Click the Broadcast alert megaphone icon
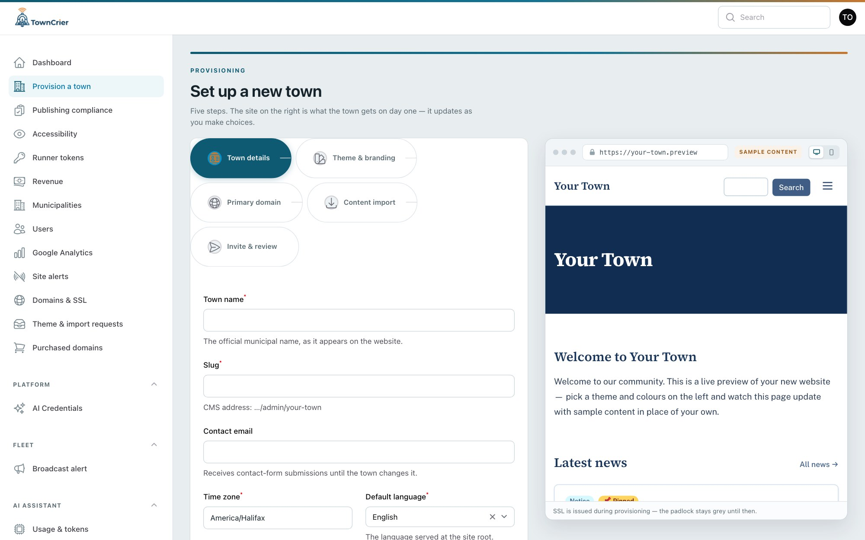The width and height of the screenshot is (865, 540). coord(19,469)
